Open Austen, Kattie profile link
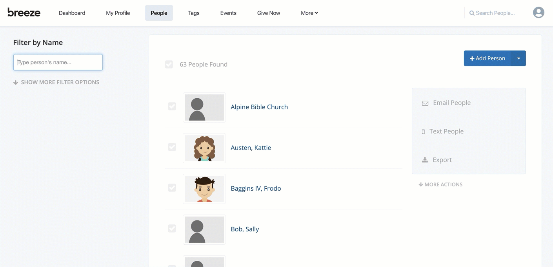Viewport: 553px width, 267px height. (251, 148)
